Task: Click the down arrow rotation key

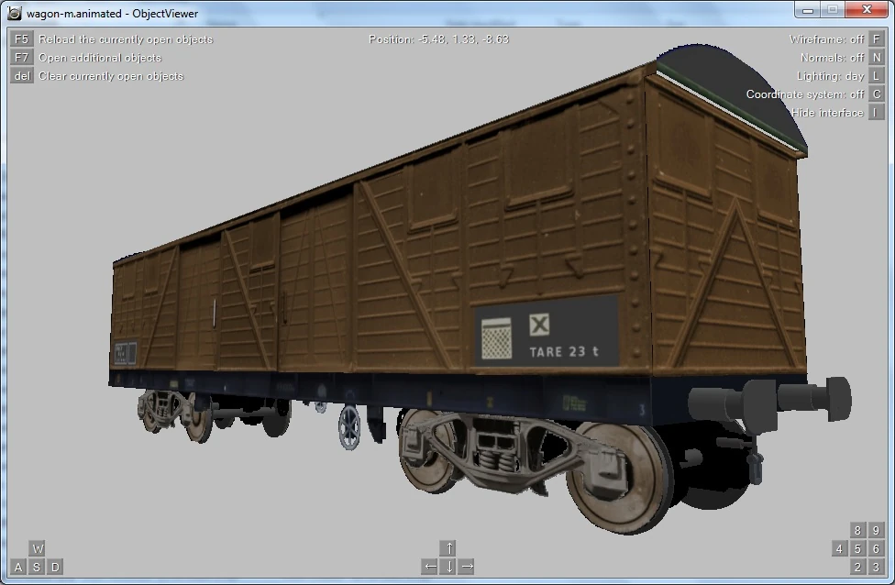Action: (448, 567)
